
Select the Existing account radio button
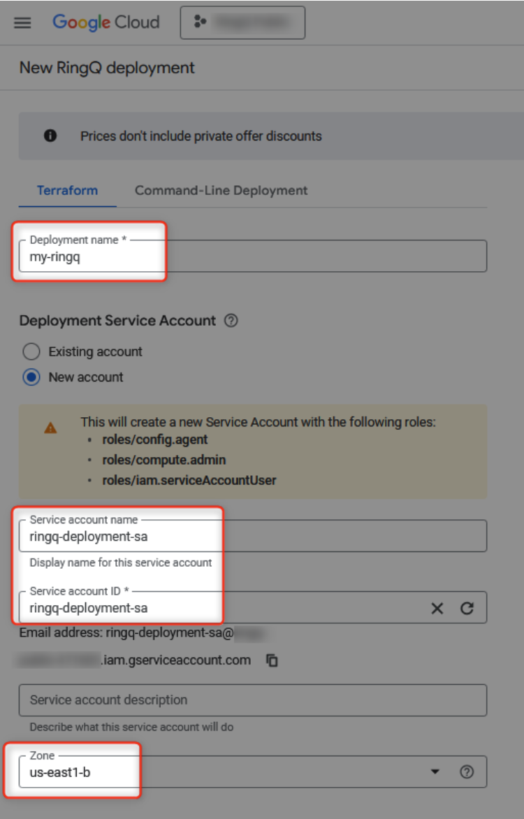pyautogui.click(x=31, y=351)
